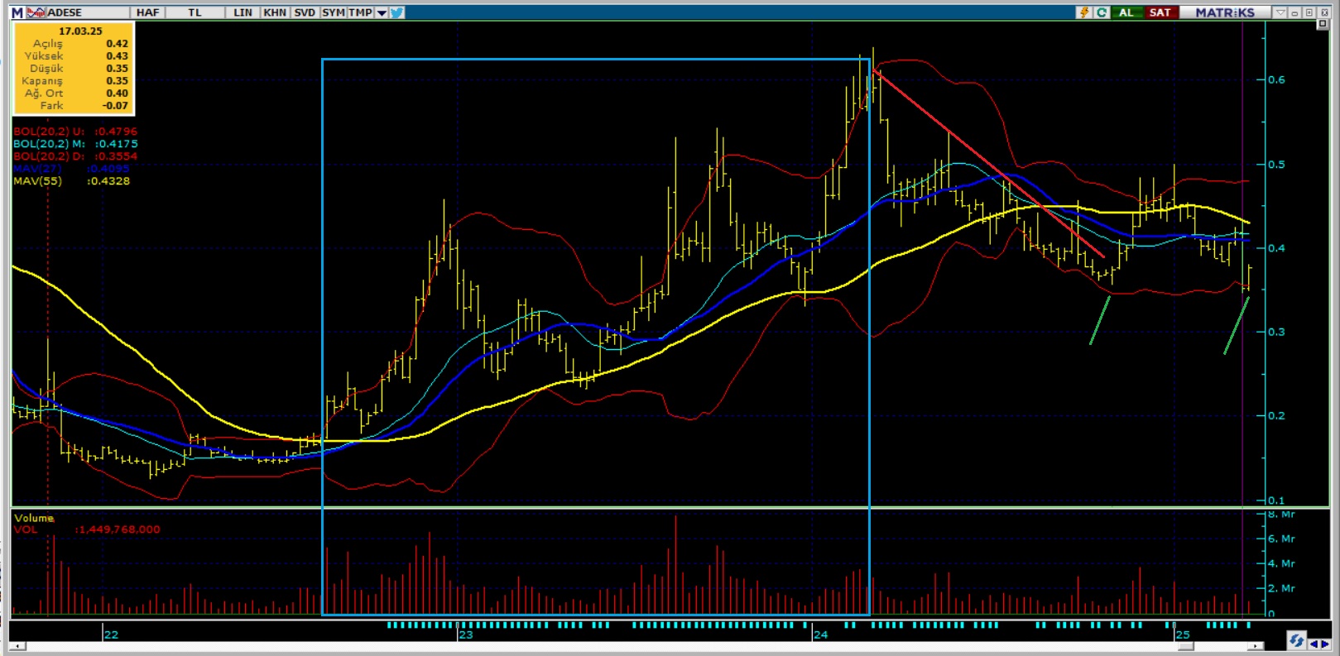
Task: Click the Twitter bird icon
Action: tap(397, 12)
